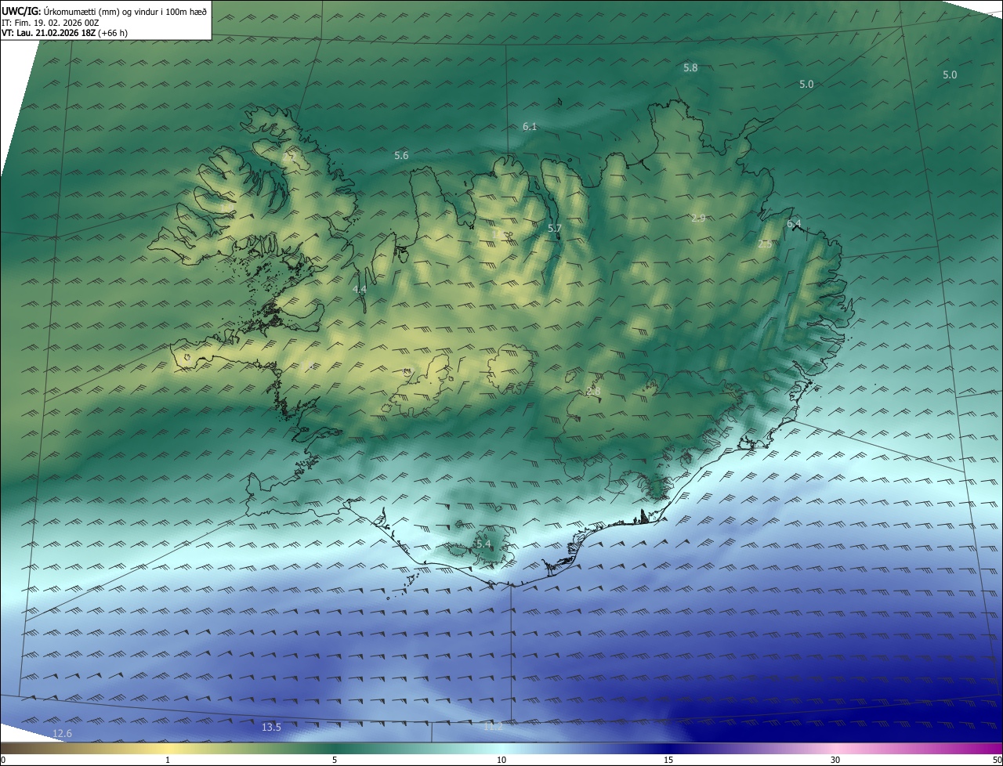Click the colorbar tick labeled 15
Image resolution: width=1003 pixels, height=766 pixels.
click(668, 760)
